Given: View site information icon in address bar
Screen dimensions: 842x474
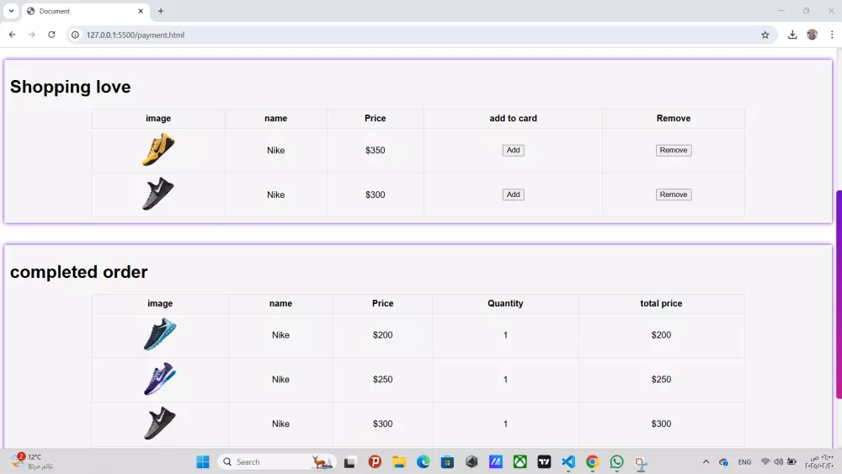Looking at the screenshot, I should tap(75, 35).
